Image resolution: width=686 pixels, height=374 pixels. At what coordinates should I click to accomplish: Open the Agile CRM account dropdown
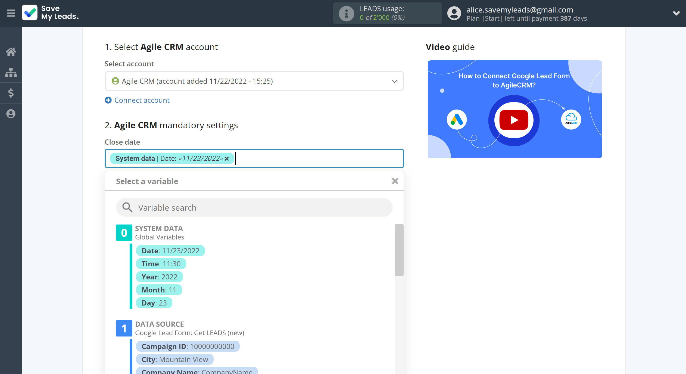(x=254, y=81)
